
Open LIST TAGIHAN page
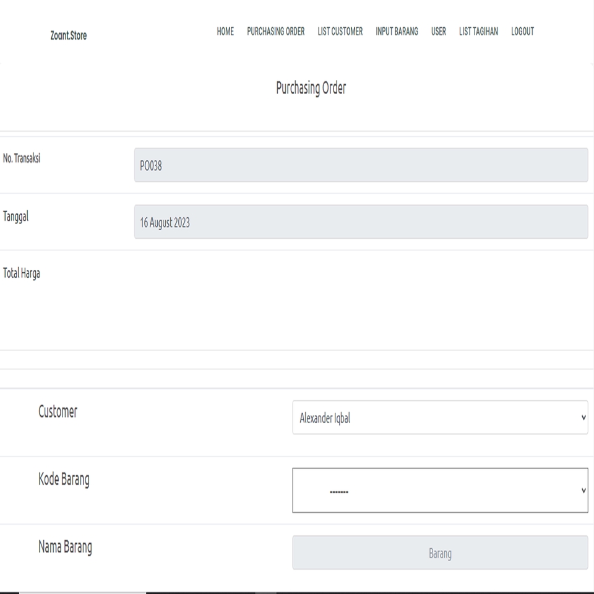click(478, 32)
